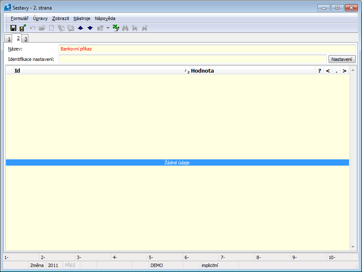Move to next record with down arrow

(x=90, y=28)
